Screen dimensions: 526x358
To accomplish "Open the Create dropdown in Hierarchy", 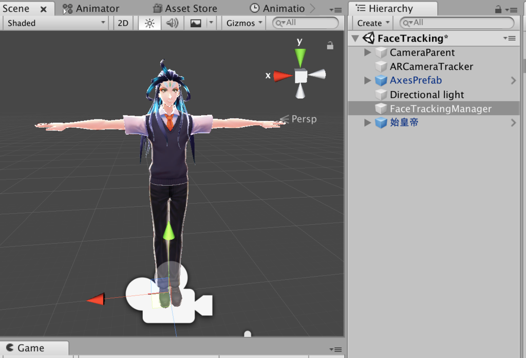I will (x=373, y=23).
